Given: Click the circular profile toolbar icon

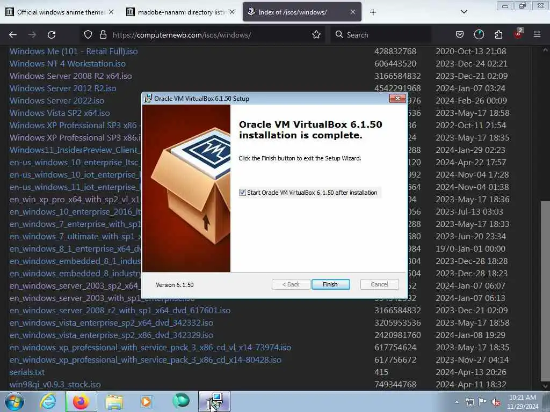Looking at the screenshot, I should (x=479, y=35).
